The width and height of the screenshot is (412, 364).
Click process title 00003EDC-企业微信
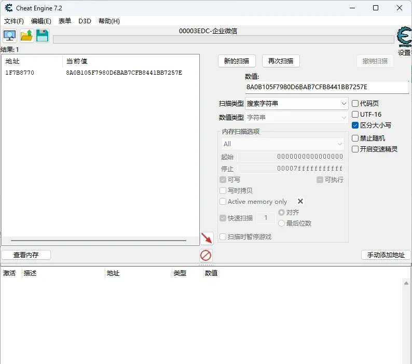(x=208, y=31)
